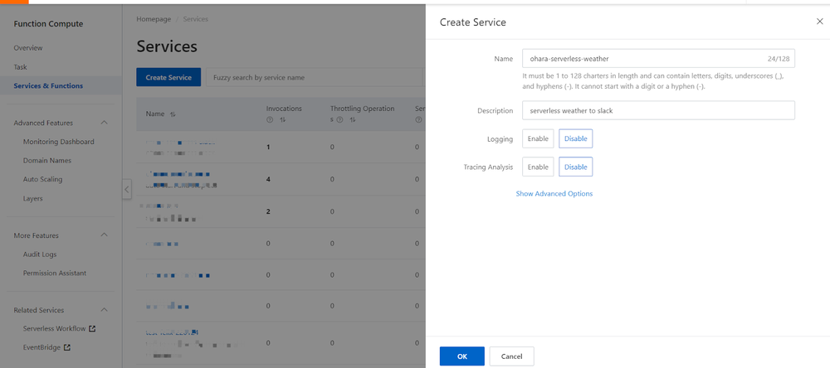830x368 pixels.
Task: Collapse the Advanced Features section
Action: (x=104, y=123)
